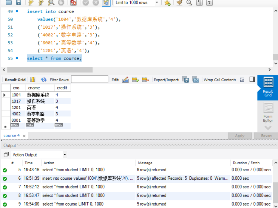Image resolution: width=278 pixels, height=208 pixels.
Task: Close the course 4 result tab
Action: coord(24,136)
